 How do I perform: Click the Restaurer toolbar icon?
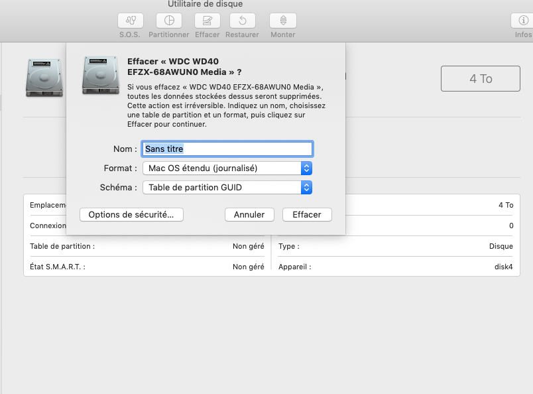click(242, 21)
